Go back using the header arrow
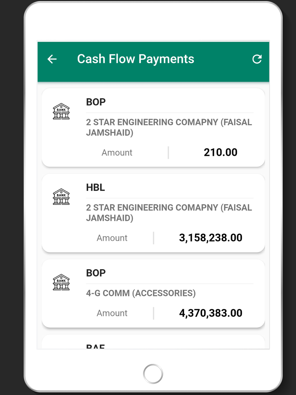Image resolution: width=296 pixels, height=395 pixels. (52, 59)
